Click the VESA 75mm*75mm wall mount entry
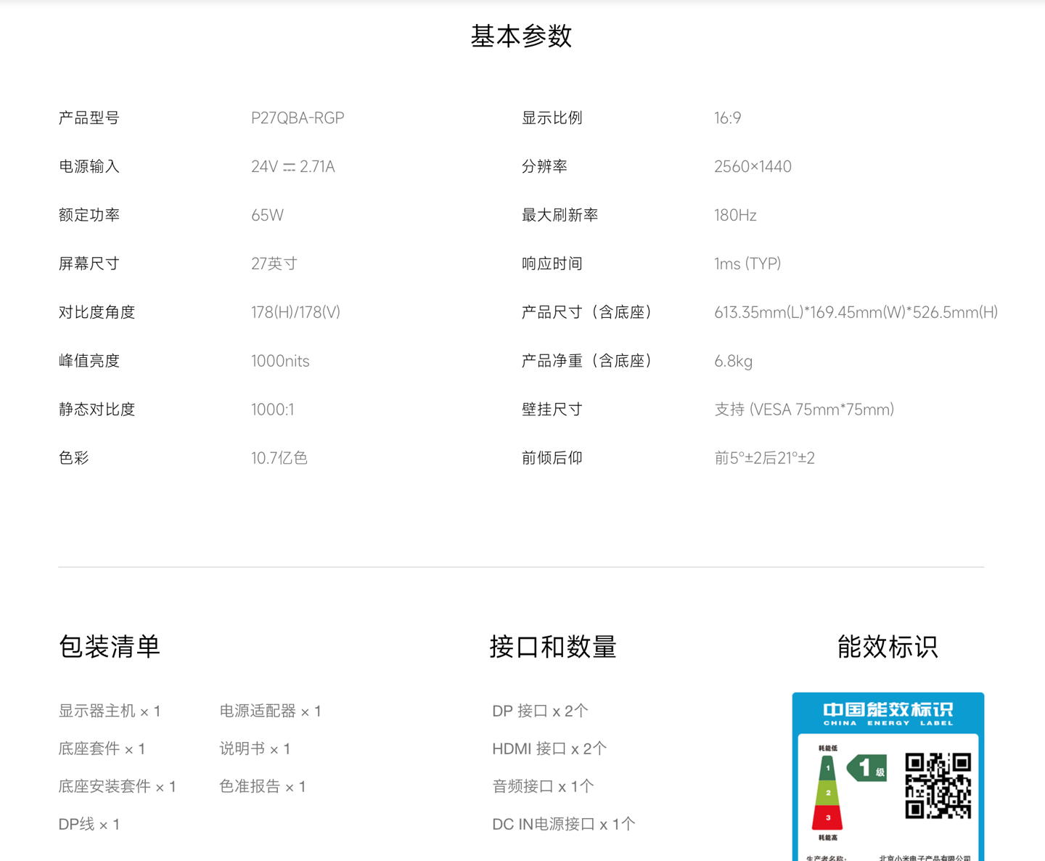The height and width of the screenshot is (861, 1045). coord(804,409)
